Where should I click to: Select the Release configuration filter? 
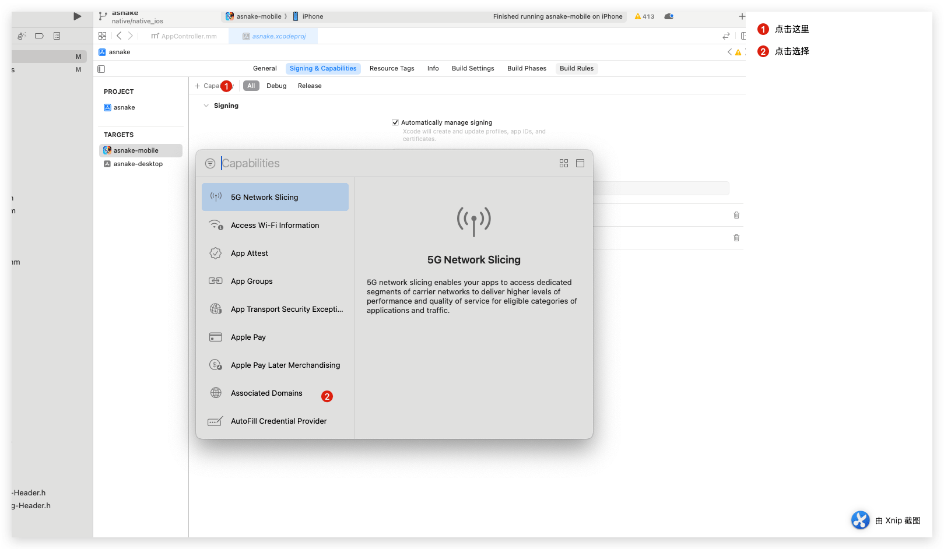(x=310, y=86)
